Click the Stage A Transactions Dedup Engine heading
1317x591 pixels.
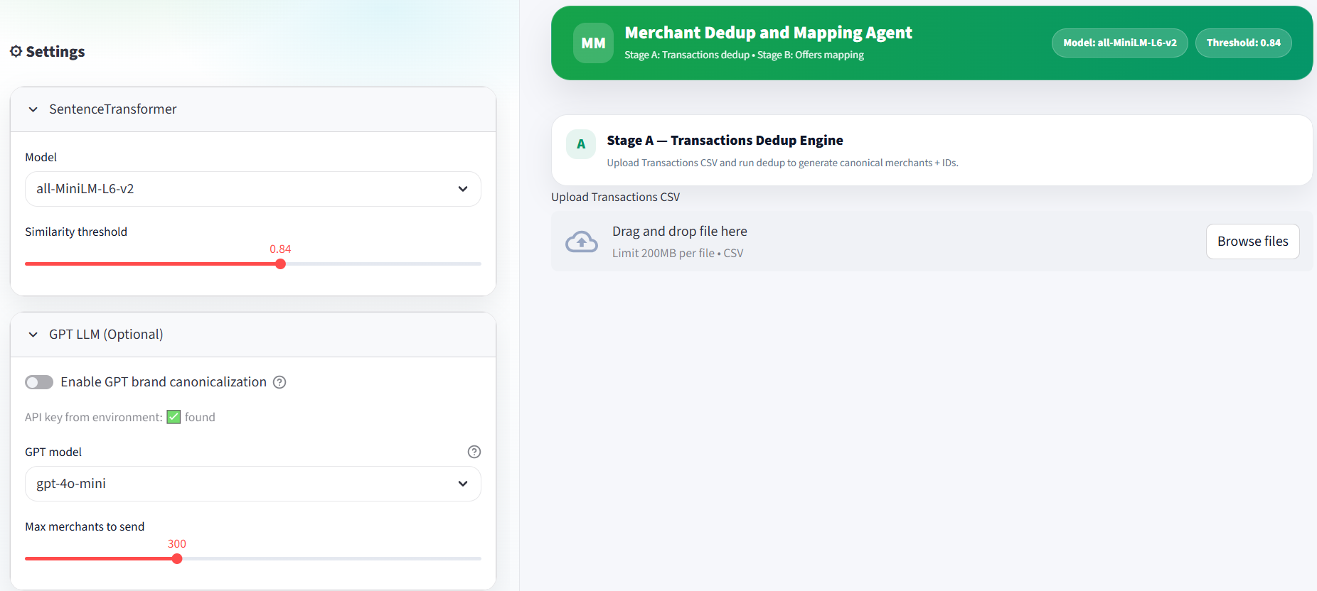[725, 141]
